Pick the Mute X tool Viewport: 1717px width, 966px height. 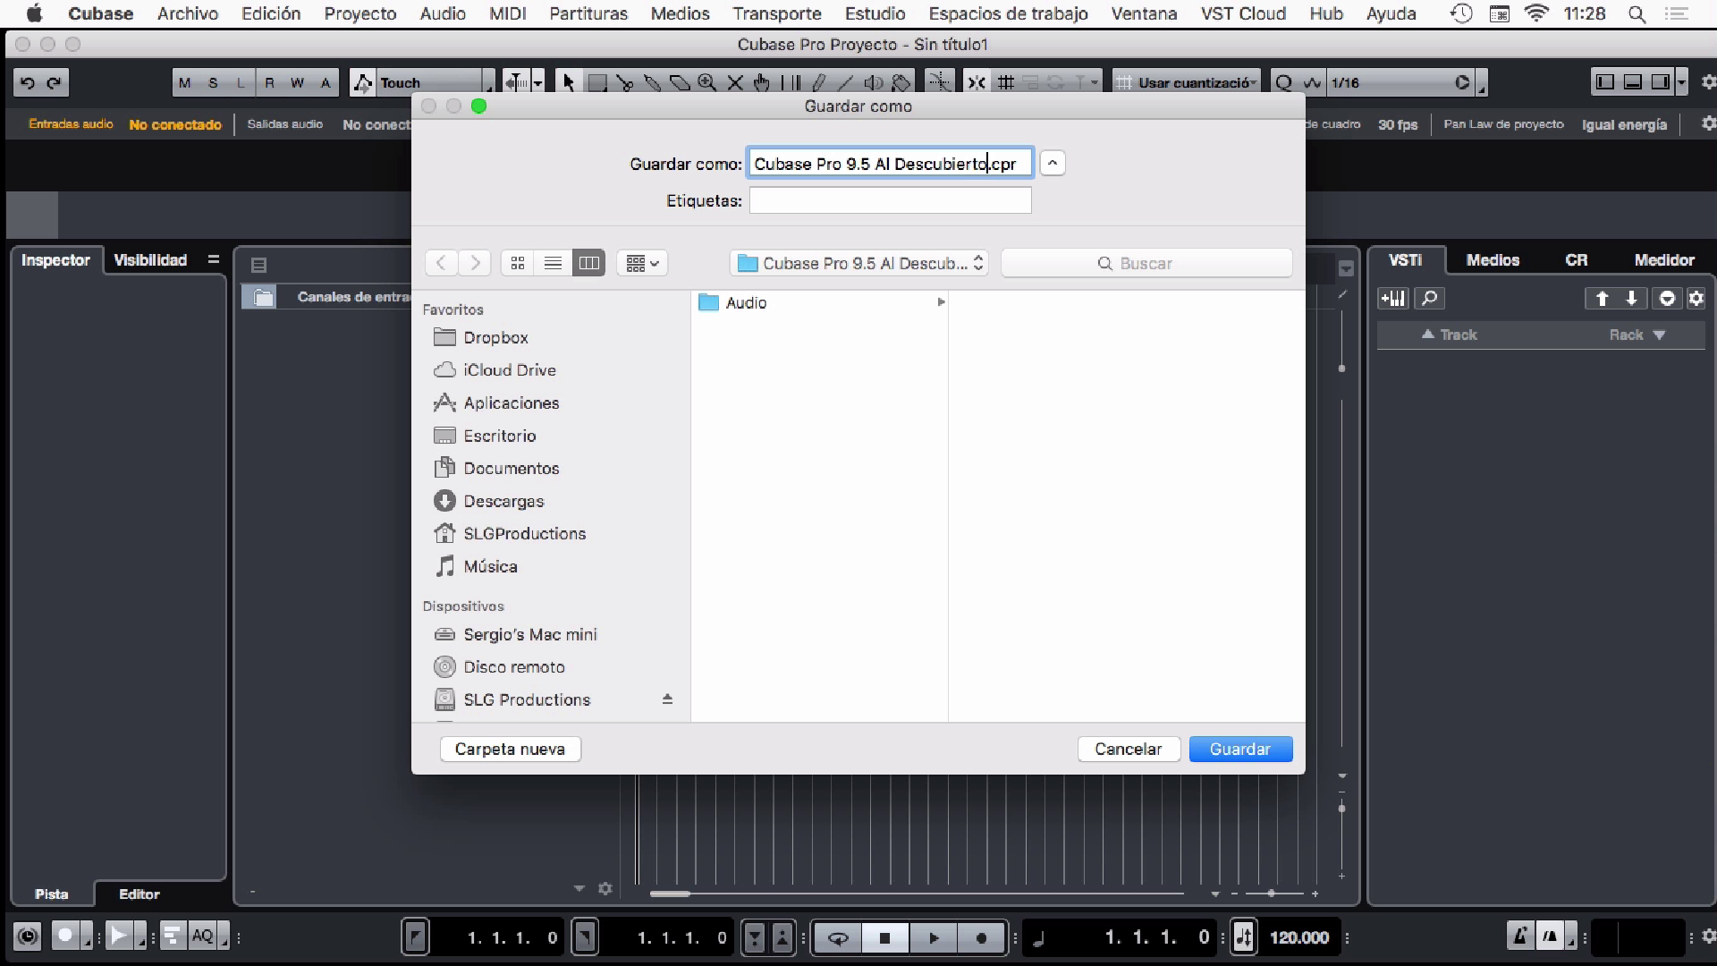pos(735,83)
